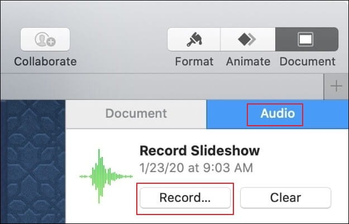The height and width of the screenshot is (224, 349).
Task: Open the Animate diamond inspector
Action: point(248,40)
